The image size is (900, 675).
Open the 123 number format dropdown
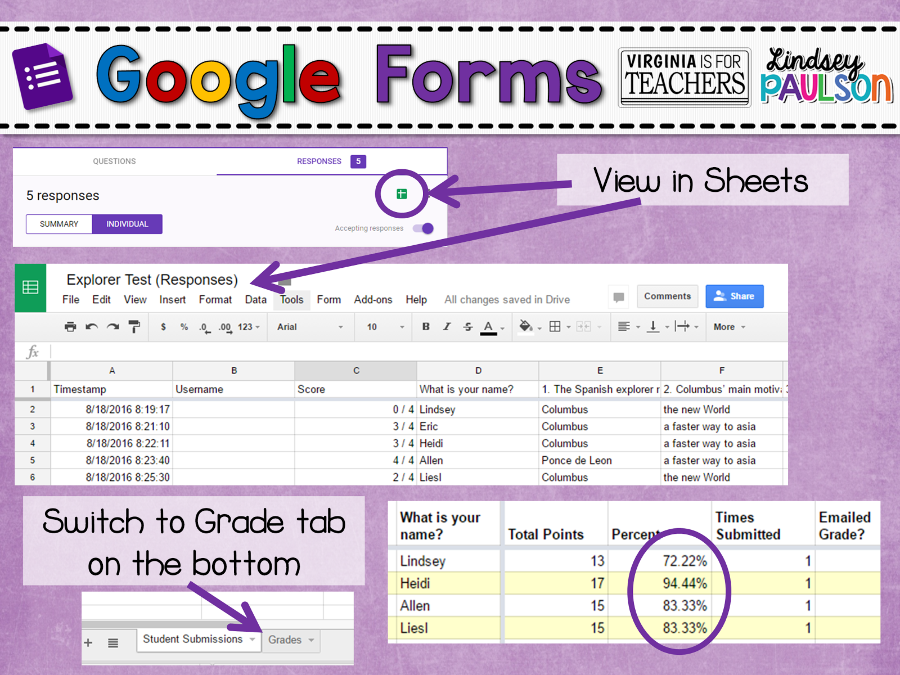(249, 327)
